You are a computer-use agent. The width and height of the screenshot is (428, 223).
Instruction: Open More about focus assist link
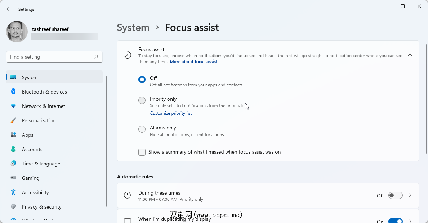click(x=193, y=62)
